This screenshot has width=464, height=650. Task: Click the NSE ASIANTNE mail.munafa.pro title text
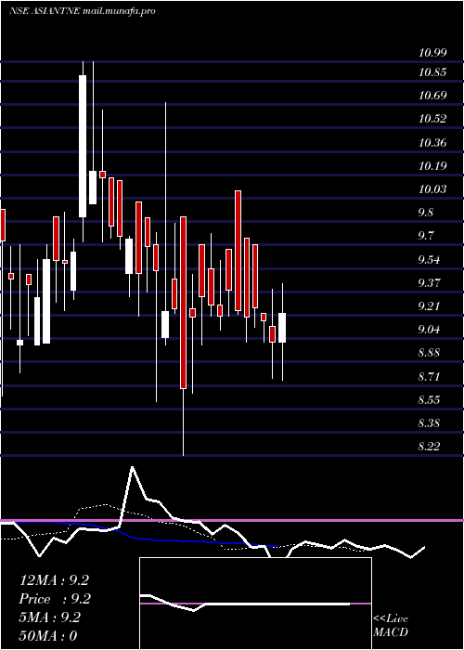[x=82, y=11]
